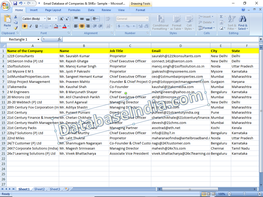Viewport: 263px width, 197px height.
Task: Open the font size dropdown
Action: tap(55, 19)
